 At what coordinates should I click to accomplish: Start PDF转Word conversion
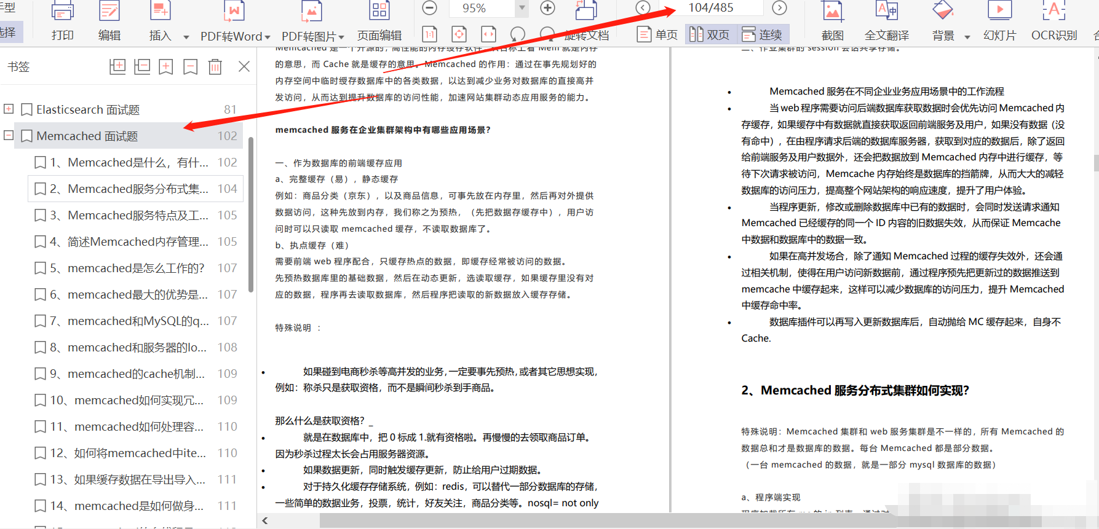(x=231, y=22)
